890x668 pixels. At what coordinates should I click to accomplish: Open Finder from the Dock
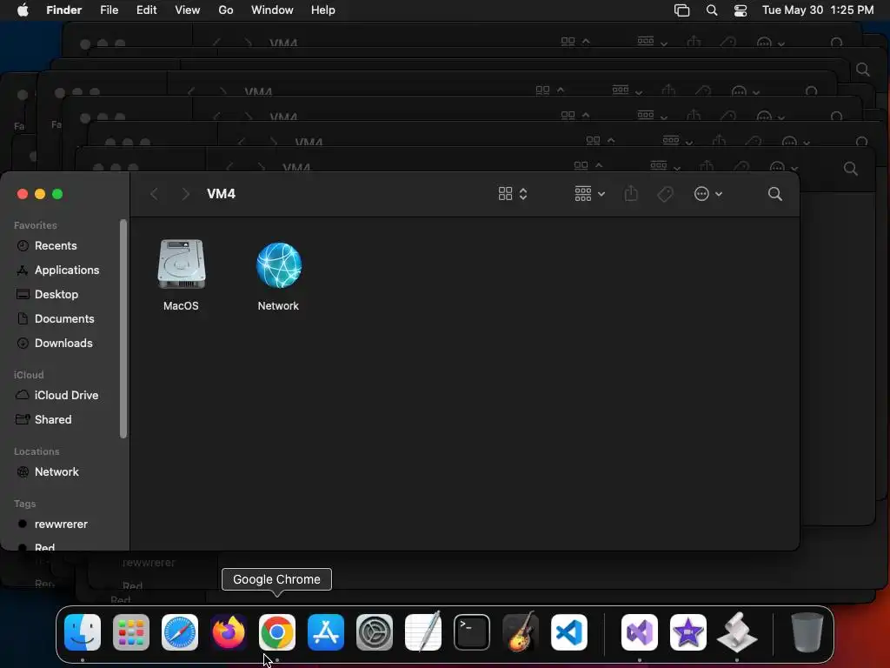tap(83, 632)
